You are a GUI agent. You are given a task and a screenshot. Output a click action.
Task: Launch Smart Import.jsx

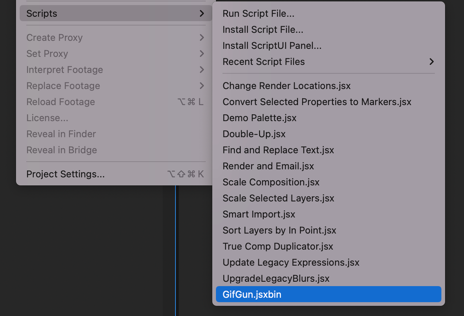point(259,214)
